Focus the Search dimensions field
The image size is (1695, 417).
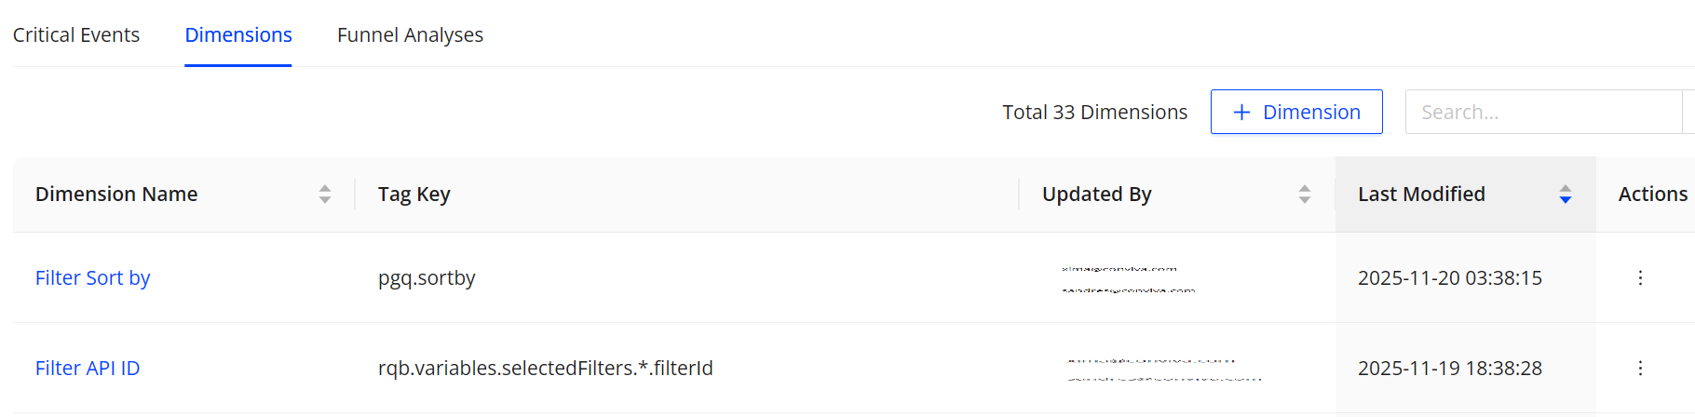click(1542, 112)
